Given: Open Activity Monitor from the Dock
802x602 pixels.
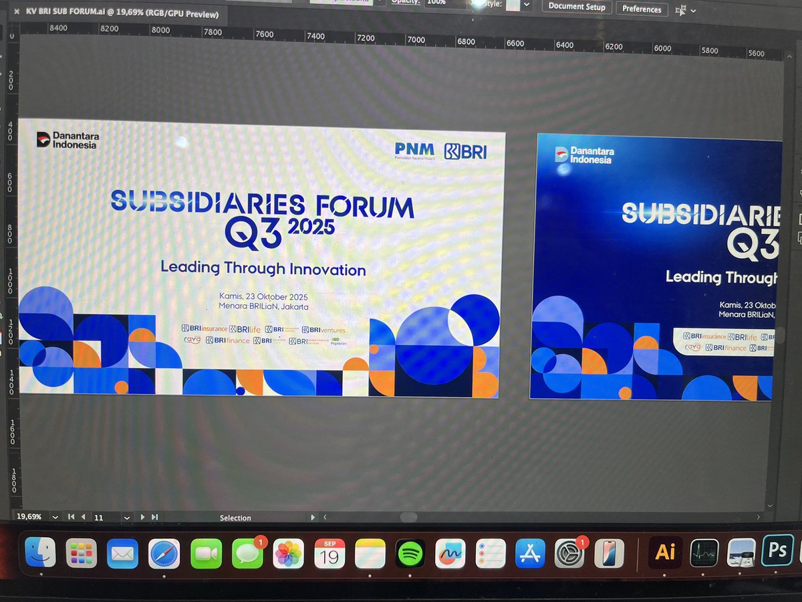Looking at the screenshot, I should click(703, 553).
